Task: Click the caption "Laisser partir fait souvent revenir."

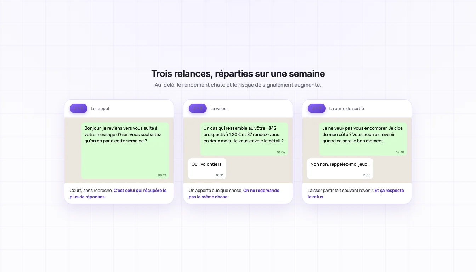Action: click(340, 191)
